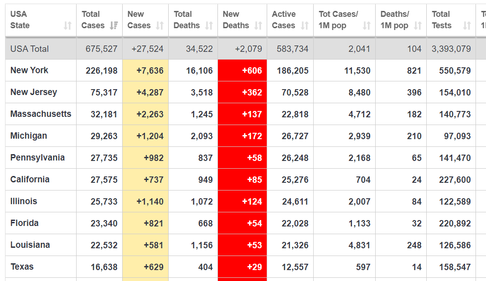Click Louisiana Deaths/1M pop 248
This screenshot has height=281, width=486.
[414, 246]
